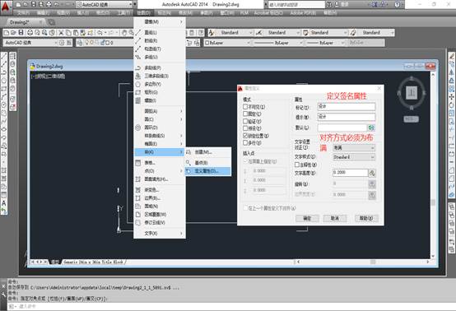Select 矩形(G) from the draw menu
The width and height of the screenshot is (456, 311).
[160, 92]
